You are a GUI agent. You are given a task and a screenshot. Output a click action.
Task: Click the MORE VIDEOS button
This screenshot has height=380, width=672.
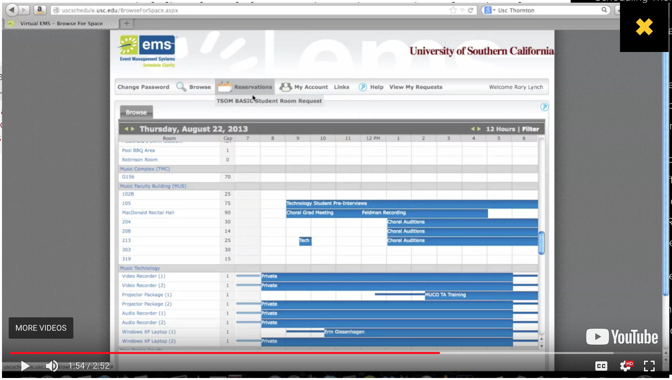(x=41, y=328)
